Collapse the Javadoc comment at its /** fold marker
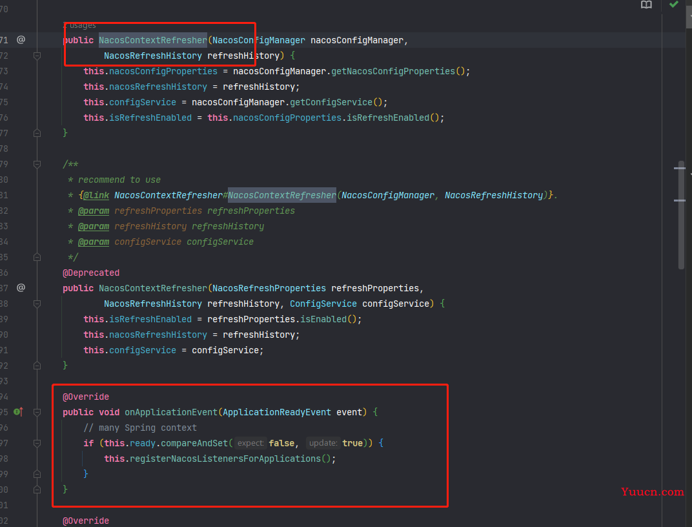The image size is (692, 527). pos(37,164)
